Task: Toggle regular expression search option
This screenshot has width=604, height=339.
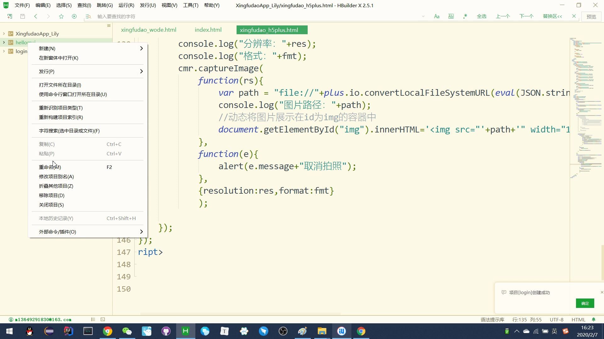Action: point(465,16)
